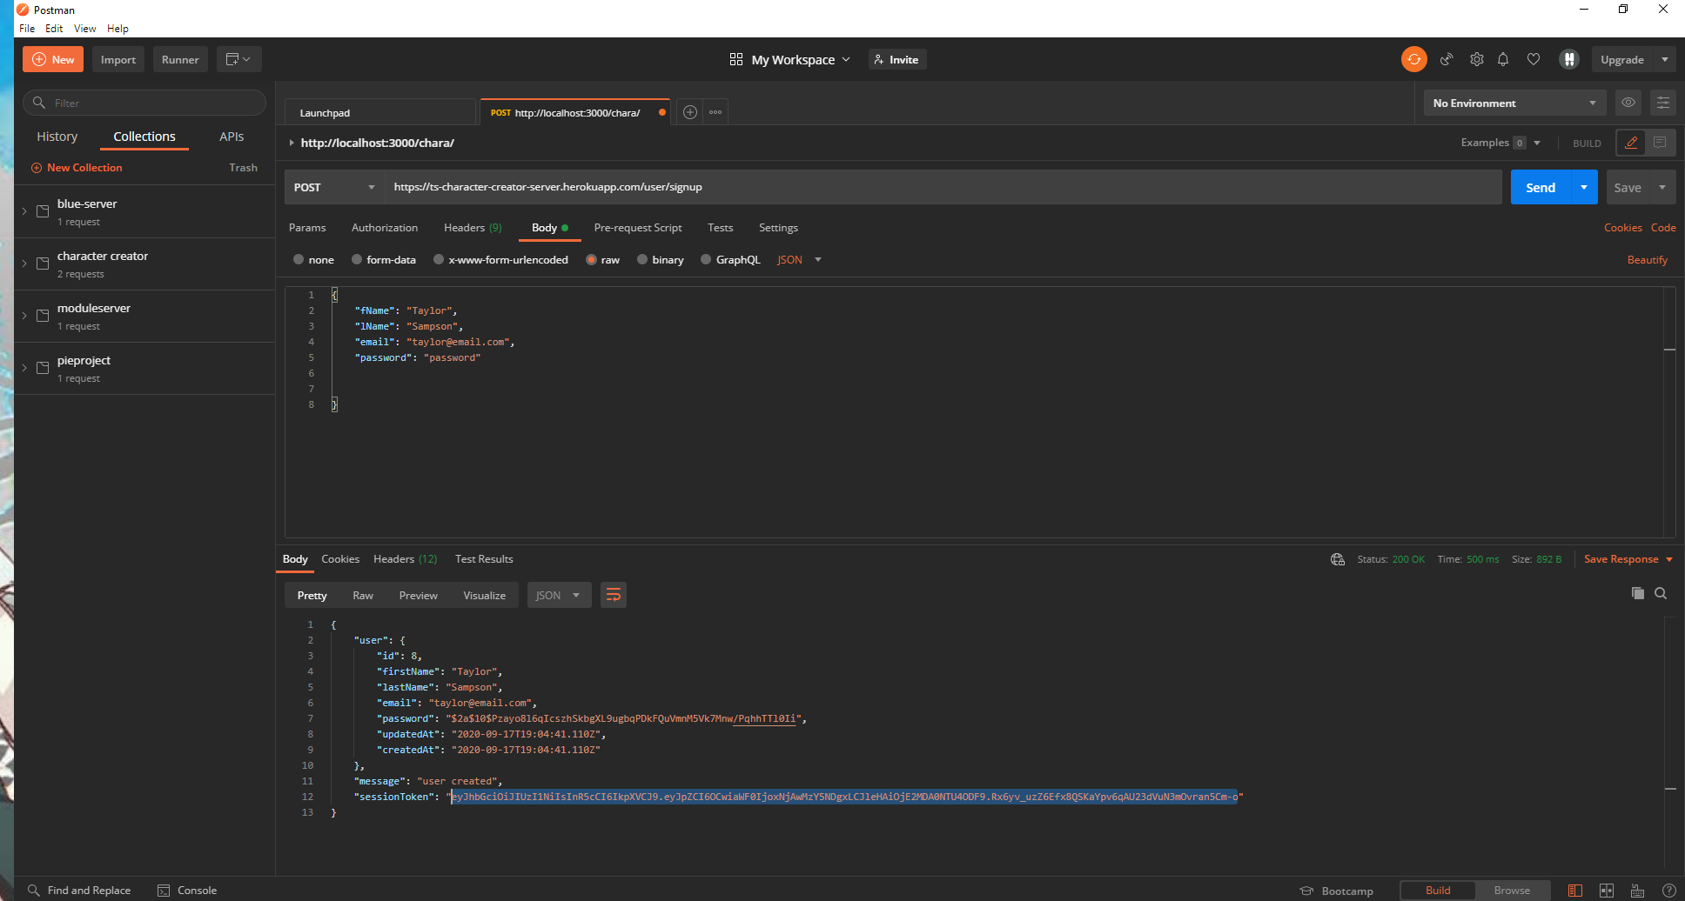
Task: Select the binary radio button
Action: pyautogui.click(x=642, y=259)
